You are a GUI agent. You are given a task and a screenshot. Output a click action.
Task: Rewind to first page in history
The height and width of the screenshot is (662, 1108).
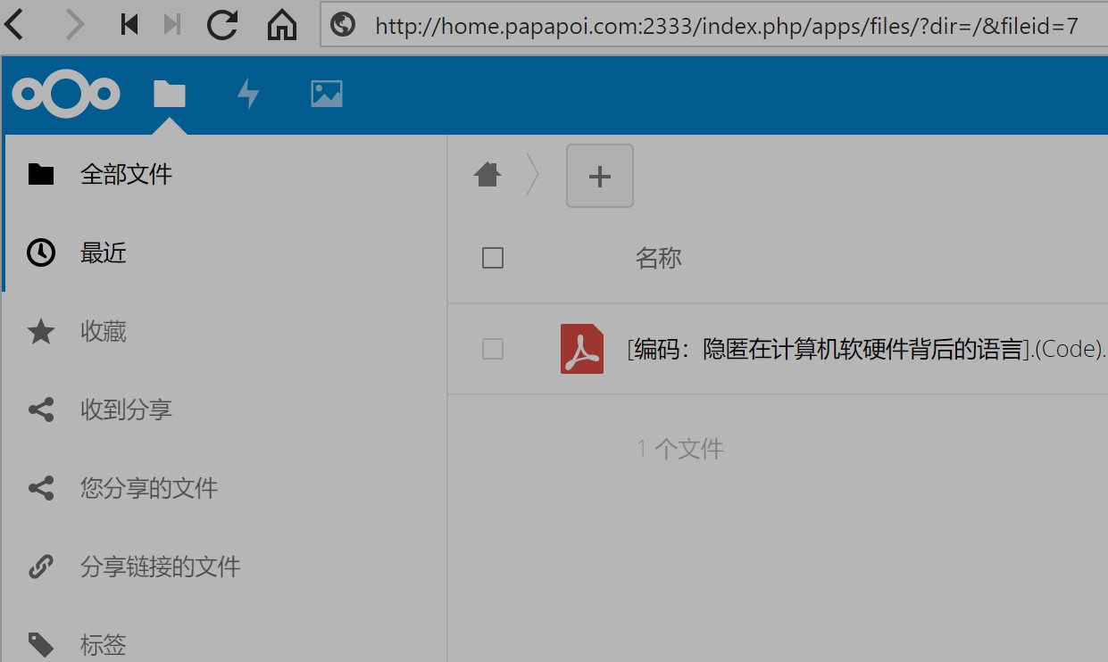[x=129, y=25]
